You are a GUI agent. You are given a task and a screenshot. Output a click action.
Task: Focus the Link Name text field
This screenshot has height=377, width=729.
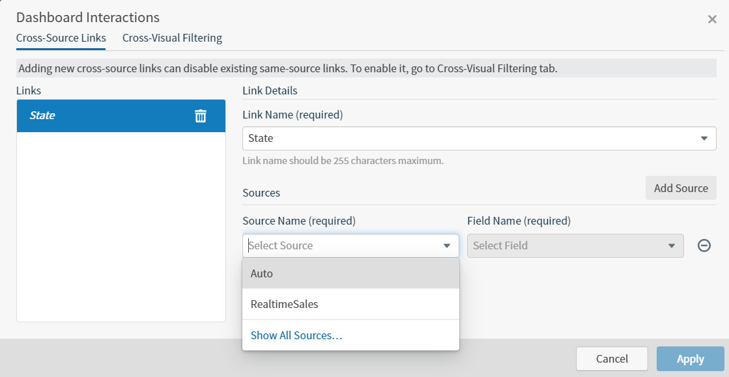(470, 139)
